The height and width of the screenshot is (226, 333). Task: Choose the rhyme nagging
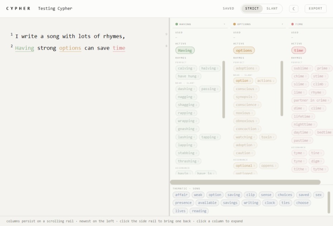[x=186, y=97]
